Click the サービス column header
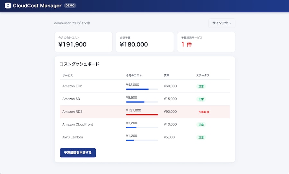 (x=68, y=75)
